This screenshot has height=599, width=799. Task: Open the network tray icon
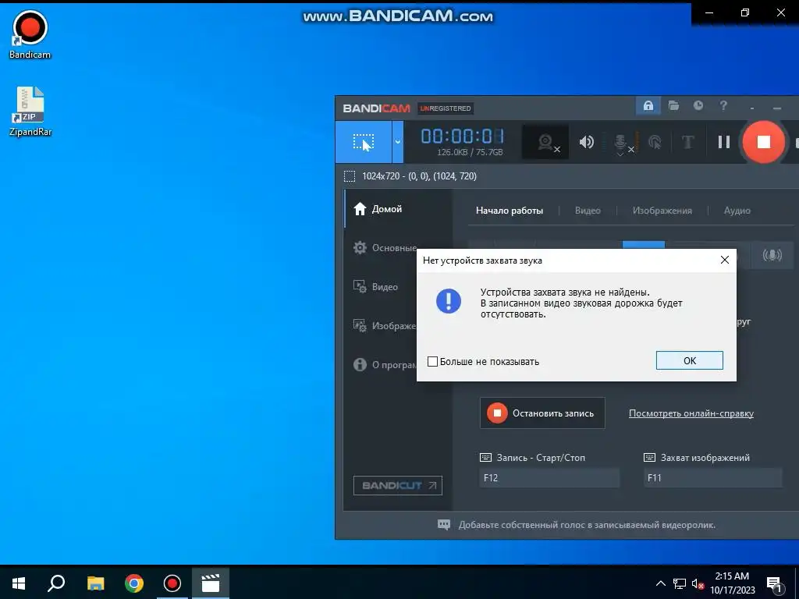pos(680,583)
